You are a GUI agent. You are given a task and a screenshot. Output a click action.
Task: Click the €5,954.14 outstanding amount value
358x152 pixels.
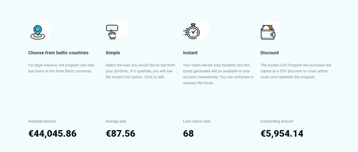click(x=282, y=133)
